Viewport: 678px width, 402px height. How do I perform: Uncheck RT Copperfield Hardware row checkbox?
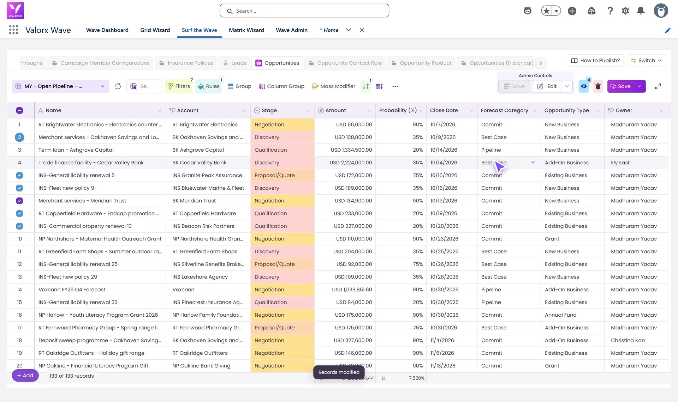[19, 213]
